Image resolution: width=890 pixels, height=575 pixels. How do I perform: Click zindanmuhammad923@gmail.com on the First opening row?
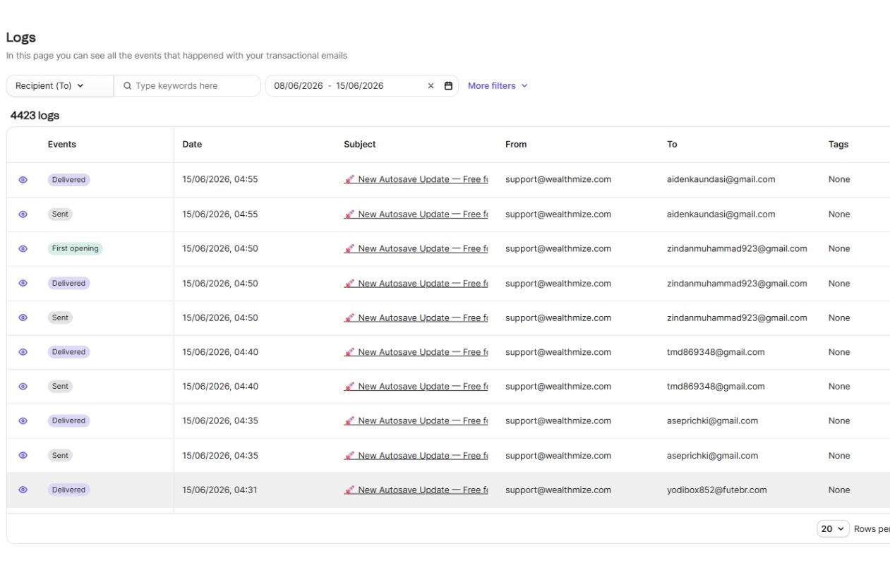pos(737,248)
